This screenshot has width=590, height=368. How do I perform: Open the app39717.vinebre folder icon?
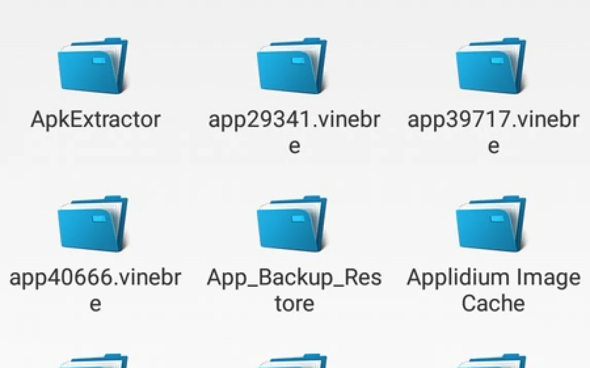point(492,65)
